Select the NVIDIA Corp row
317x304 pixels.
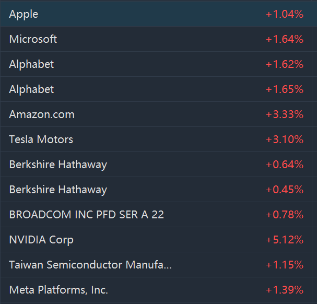click(41, 240)
